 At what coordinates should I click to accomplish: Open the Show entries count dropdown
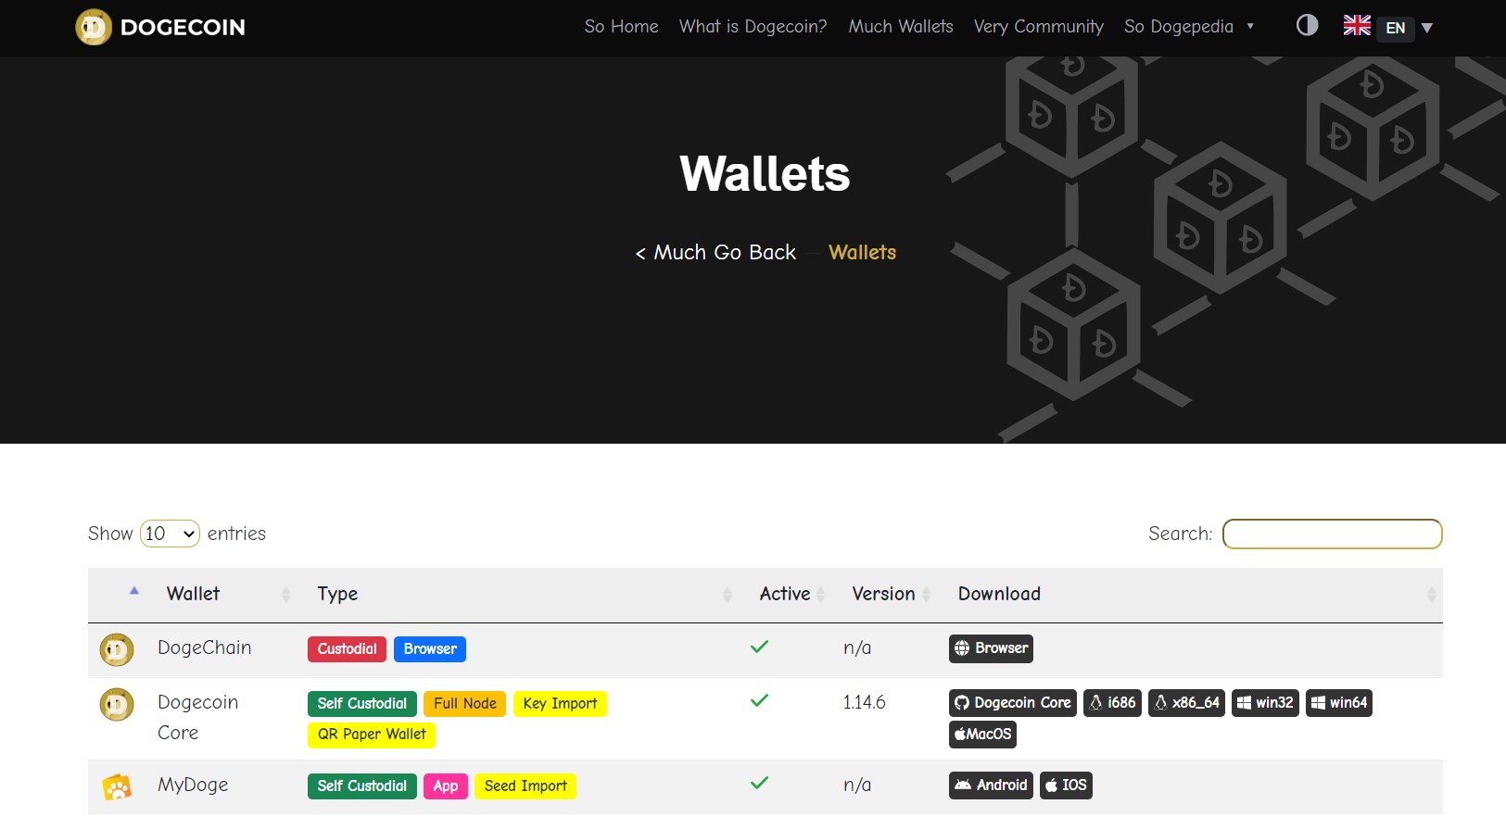coord(170,534)
